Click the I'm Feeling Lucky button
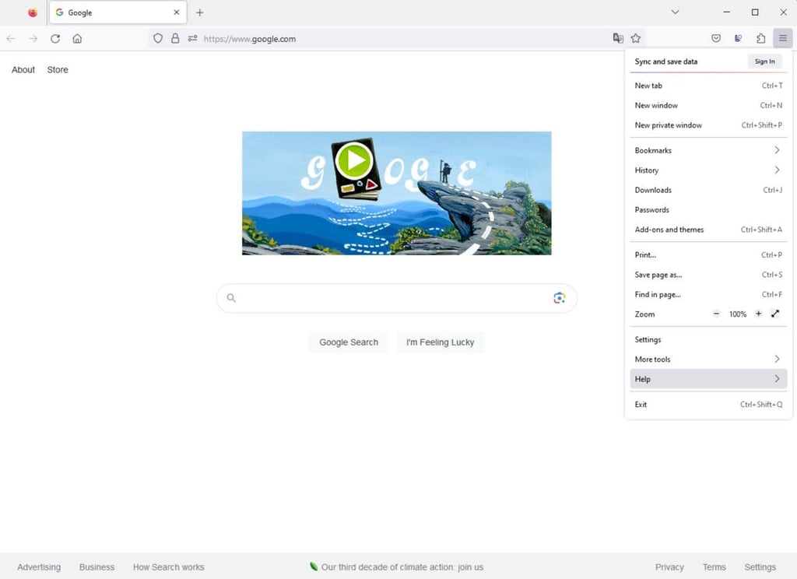 pos(441,342)
